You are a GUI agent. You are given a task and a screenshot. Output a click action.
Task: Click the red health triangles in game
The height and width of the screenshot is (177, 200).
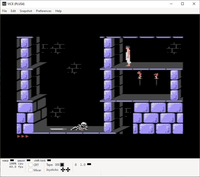(x=23, y=136)
